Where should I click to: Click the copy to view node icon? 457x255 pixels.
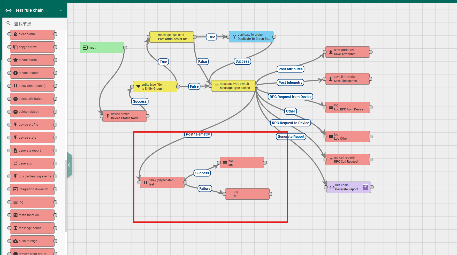(x=16, y=47)
